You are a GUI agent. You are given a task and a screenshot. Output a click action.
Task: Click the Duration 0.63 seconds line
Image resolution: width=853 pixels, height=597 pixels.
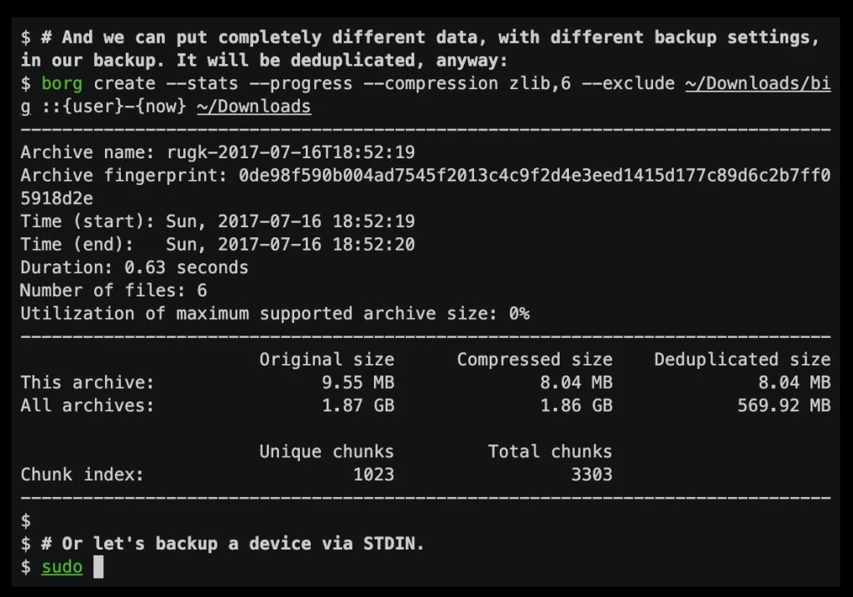(x=134, y=267)
